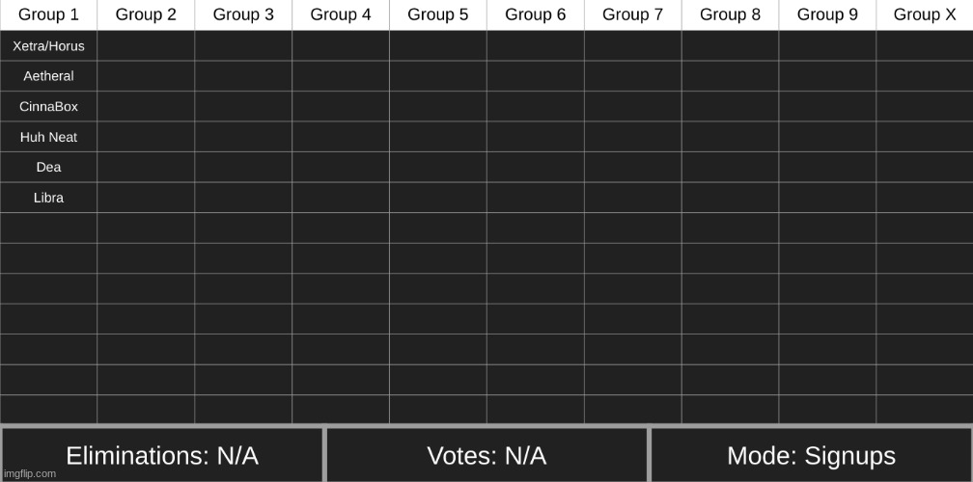
Task: Select the Aetheral entry in Group 1
Action: (x=48, y=76)
